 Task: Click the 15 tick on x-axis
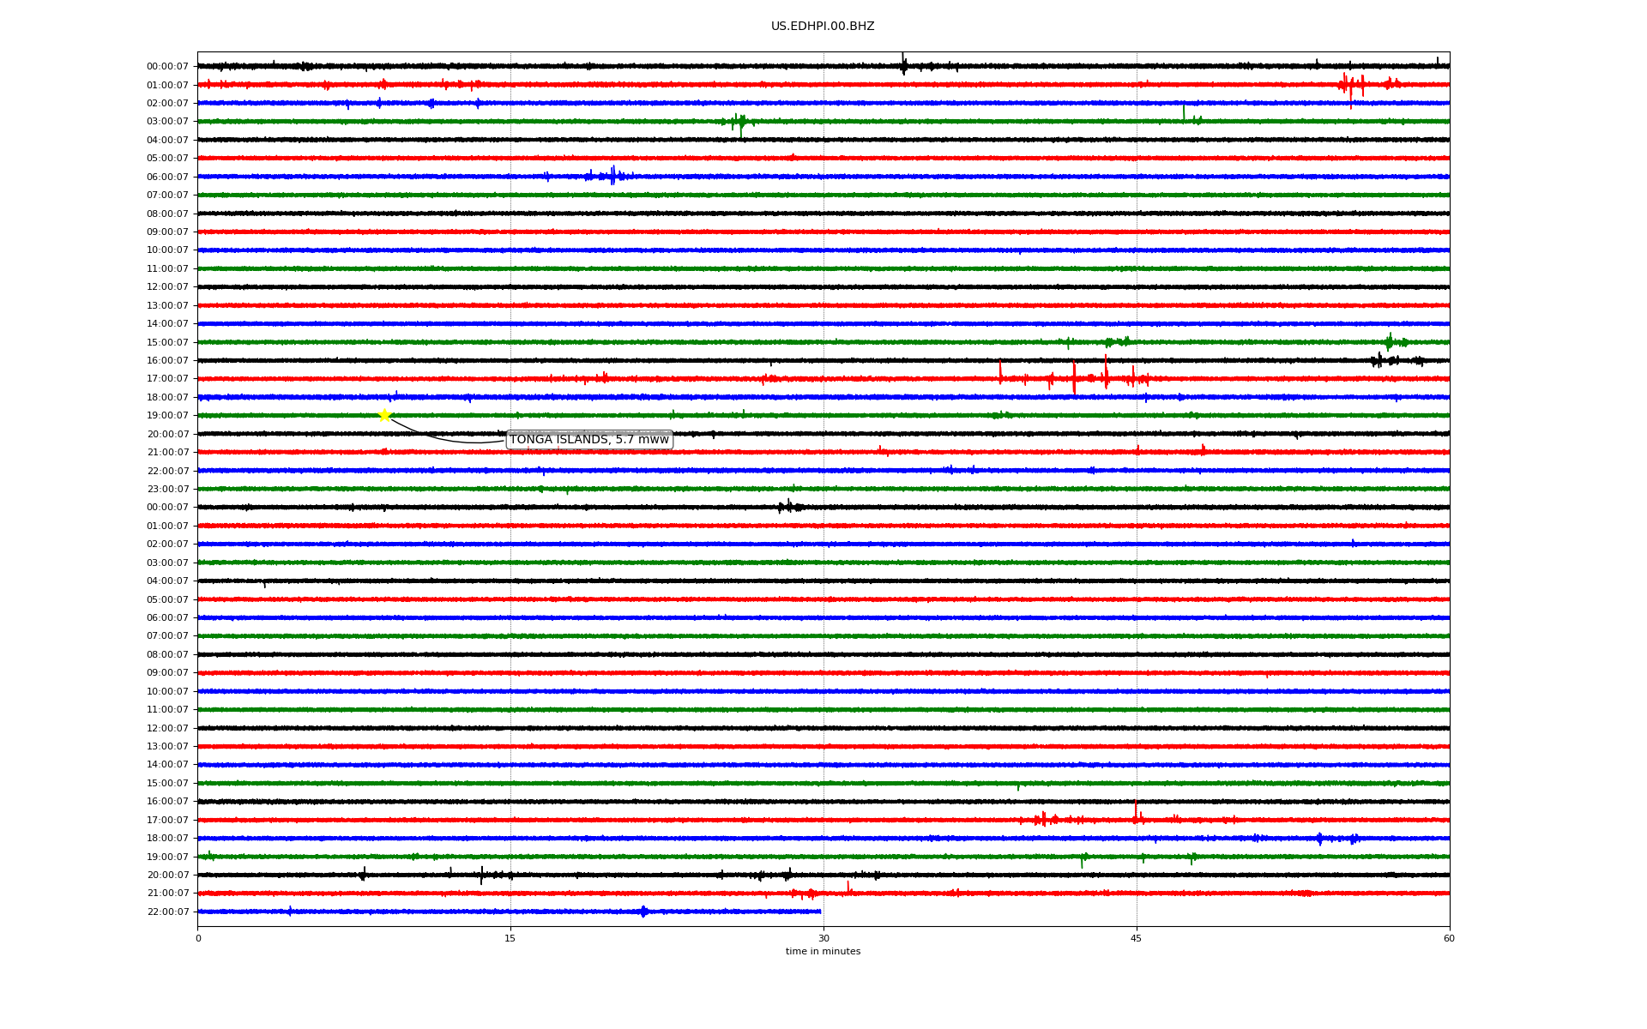tap(510, 938)
